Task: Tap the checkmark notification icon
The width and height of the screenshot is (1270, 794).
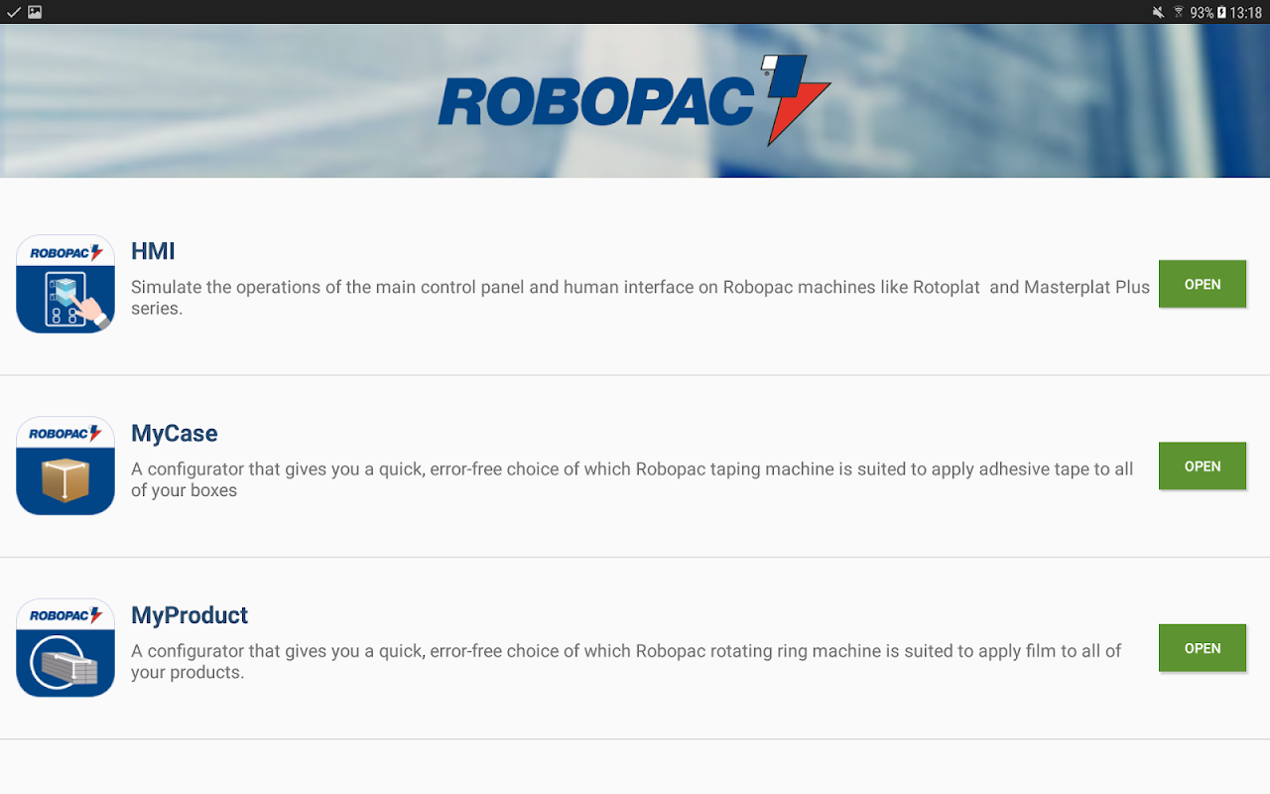Action: [x=13, y=12]
